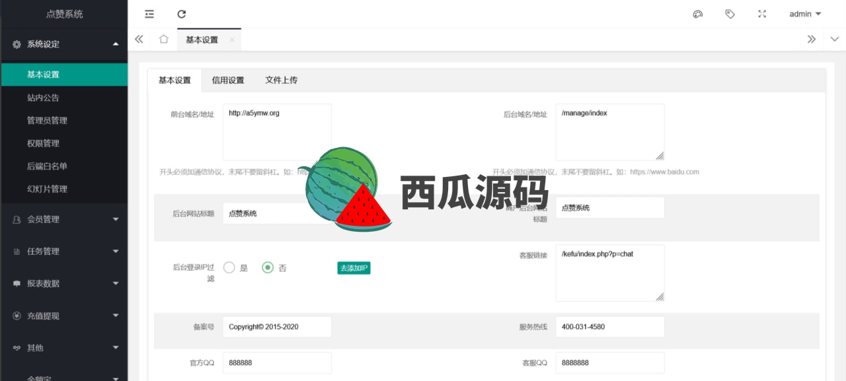Open the admin user dropdown
Screen dimensions: 846x381
[x=805, y=14]
